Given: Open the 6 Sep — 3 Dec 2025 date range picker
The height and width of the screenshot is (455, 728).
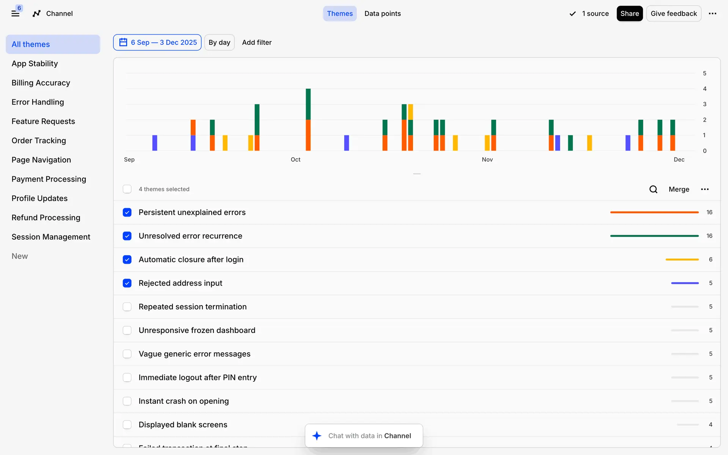Looking at the screenshot, I should point(163,42).
